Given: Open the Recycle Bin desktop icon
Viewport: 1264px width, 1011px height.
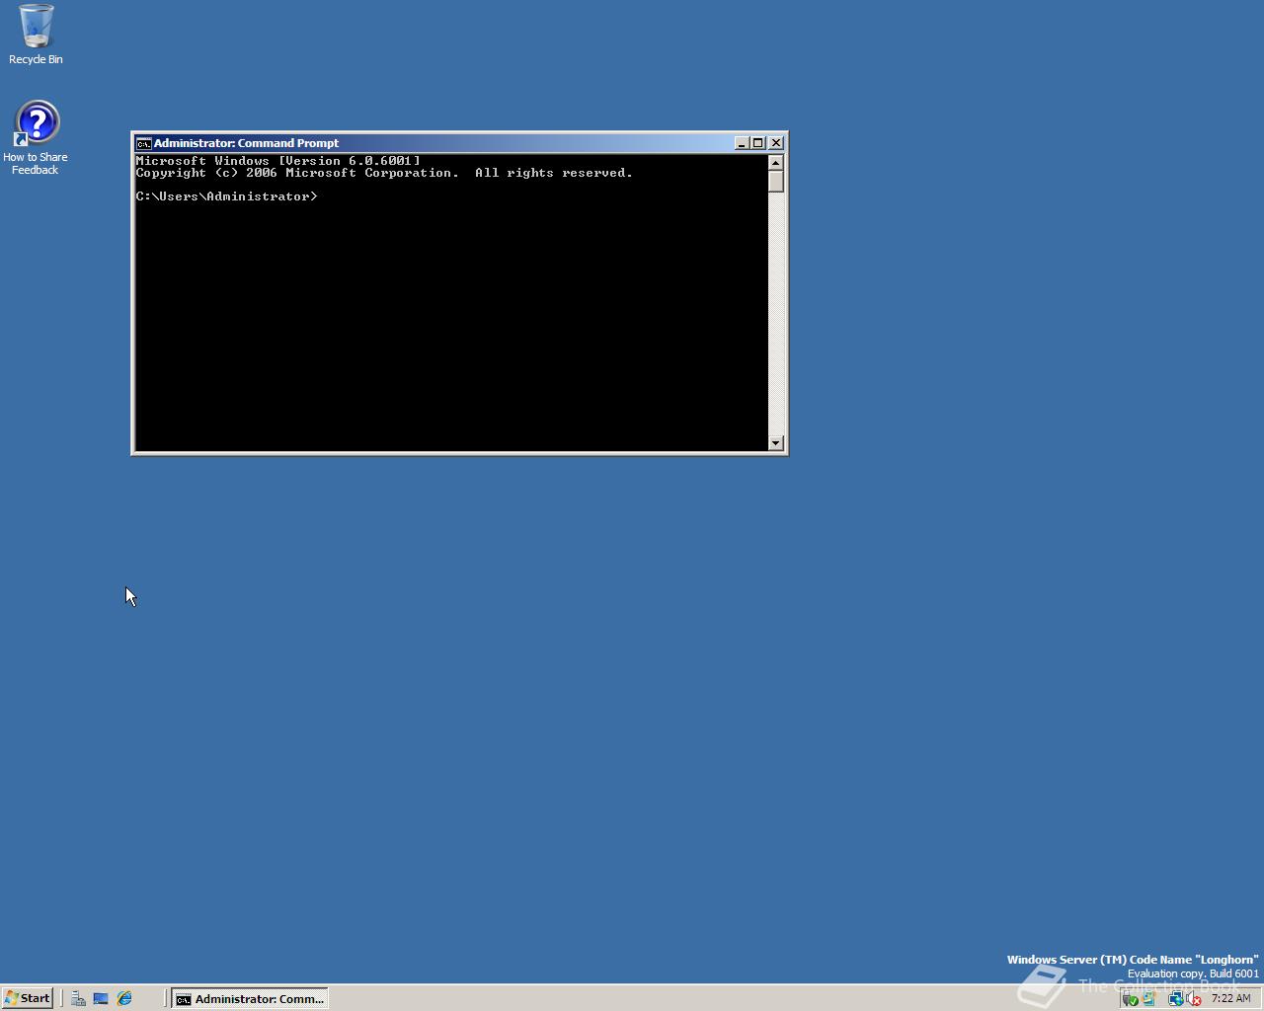Looking at the screenshot, I should click(x=36, y=35).
